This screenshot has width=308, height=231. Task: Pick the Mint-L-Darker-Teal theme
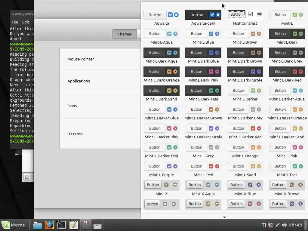click(x=162, y=150)
